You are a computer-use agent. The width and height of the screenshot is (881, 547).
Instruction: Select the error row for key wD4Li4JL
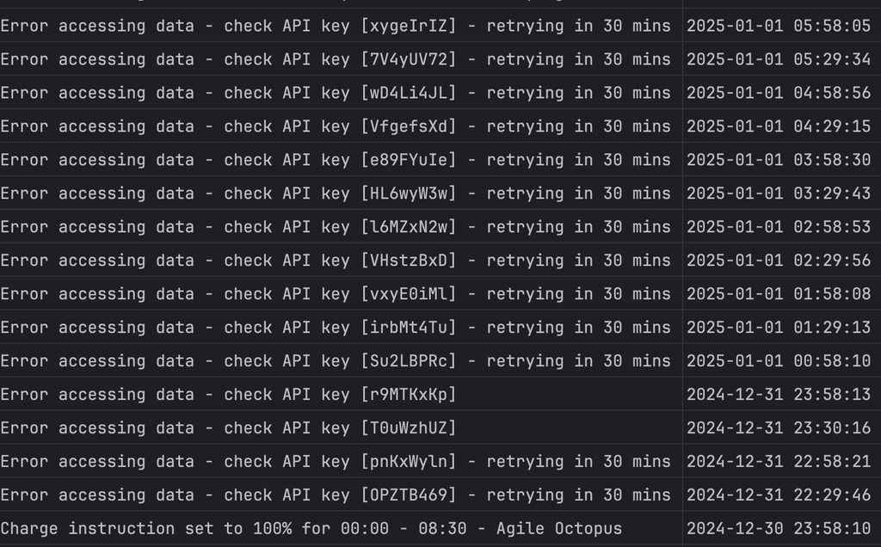pyautogui.click(x=336, y=93)
